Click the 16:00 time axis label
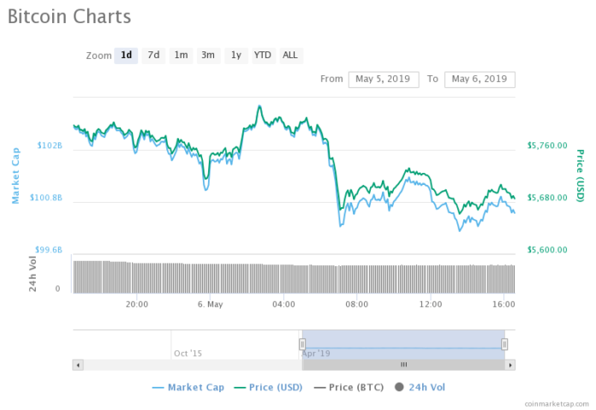 [504, 305]
